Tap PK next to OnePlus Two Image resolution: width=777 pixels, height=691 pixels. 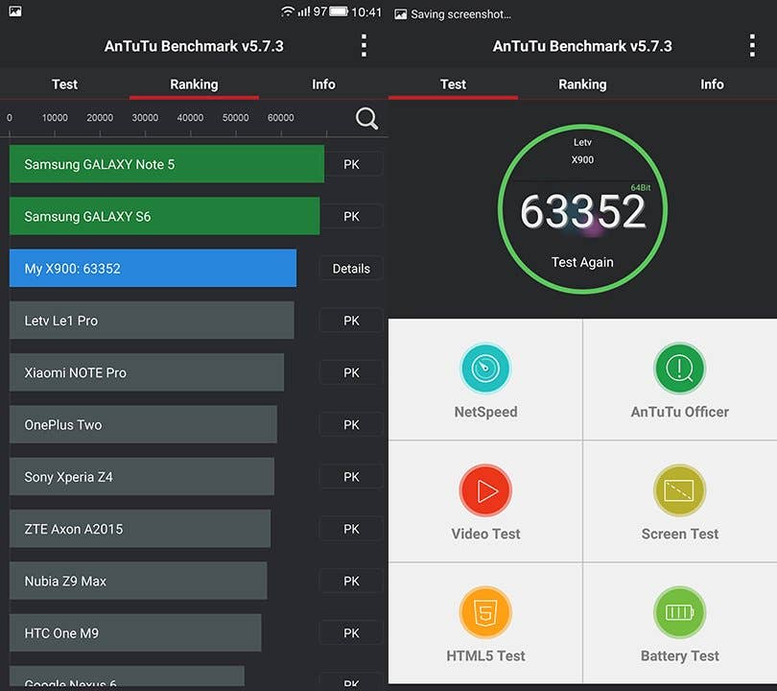(351, 424)
